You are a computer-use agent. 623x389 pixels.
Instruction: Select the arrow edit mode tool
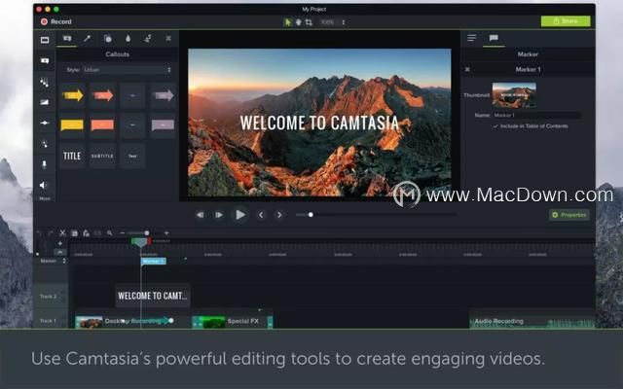(x=288, y=22)
